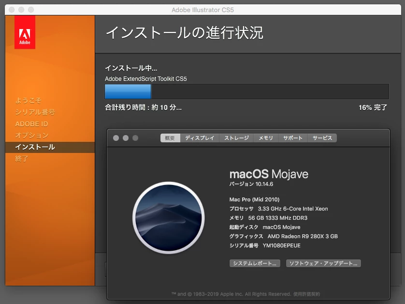Close the About This Mac window
This screenshot has width=405, height=304.
pos(116,138)
